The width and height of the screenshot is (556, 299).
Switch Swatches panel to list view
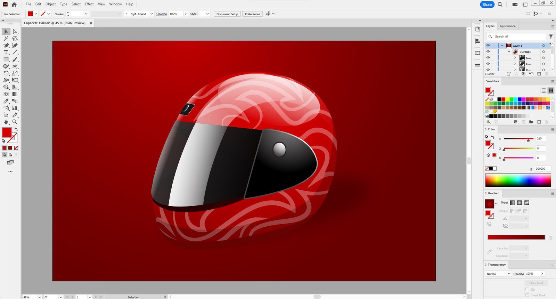(544, 90)
